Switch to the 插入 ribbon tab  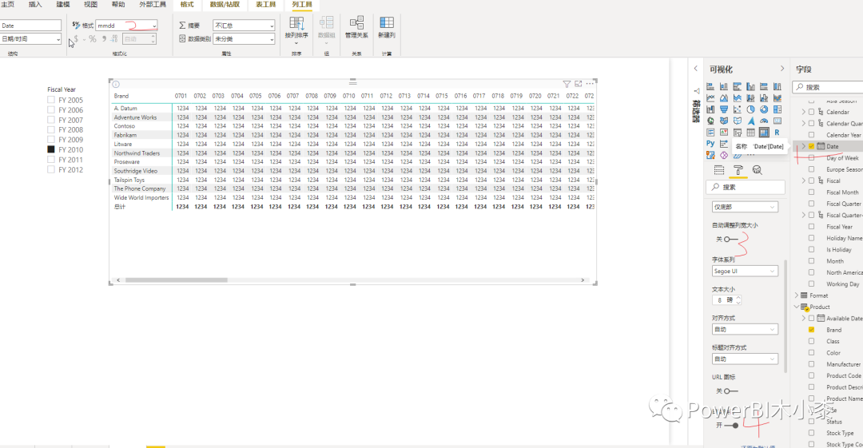coord(34,5)
